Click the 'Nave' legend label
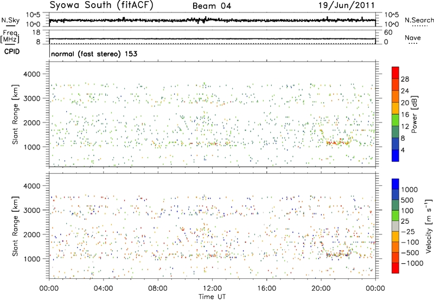The width and height of the screenshot is (434, 300). point(413,37)
